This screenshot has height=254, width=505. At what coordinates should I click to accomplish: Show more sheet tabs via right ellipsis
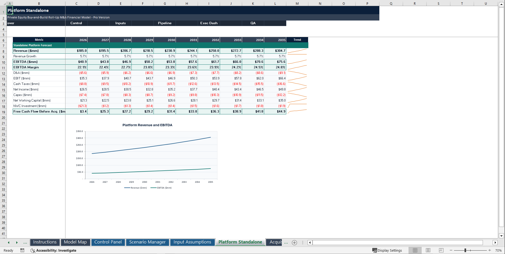click(286, 243)
